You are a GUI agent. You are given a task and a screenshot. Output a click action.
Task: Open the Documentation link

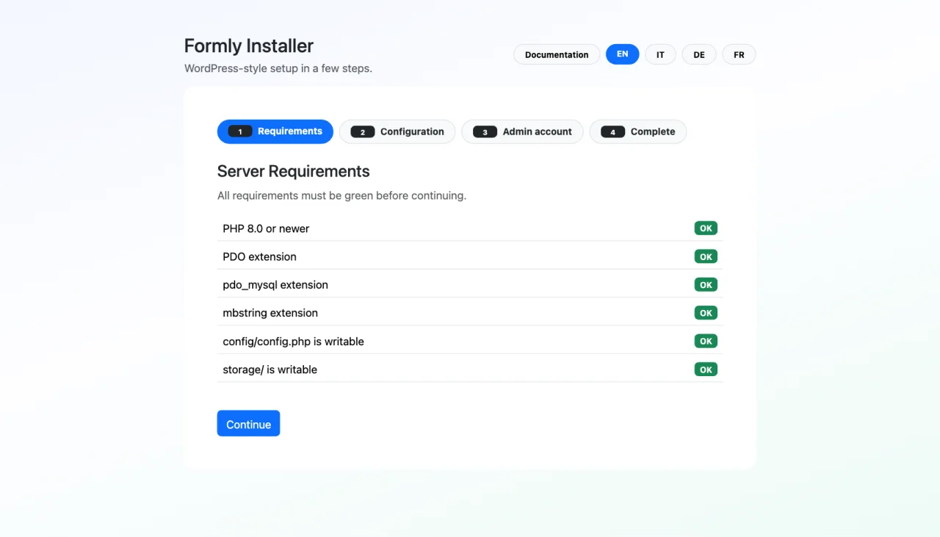coord(557,54)
